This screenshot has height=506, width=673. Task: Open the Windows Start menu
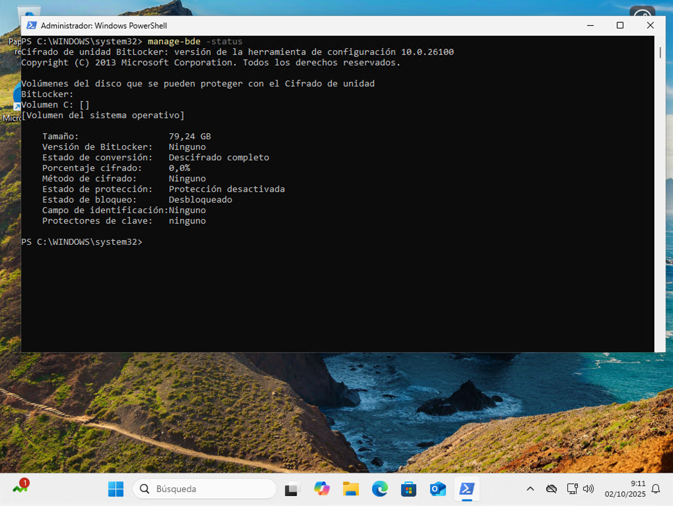tap(116, 489)
